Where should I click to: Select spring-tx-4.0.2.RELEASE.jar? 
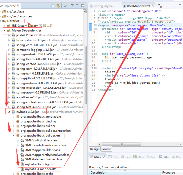coord(35,74)
